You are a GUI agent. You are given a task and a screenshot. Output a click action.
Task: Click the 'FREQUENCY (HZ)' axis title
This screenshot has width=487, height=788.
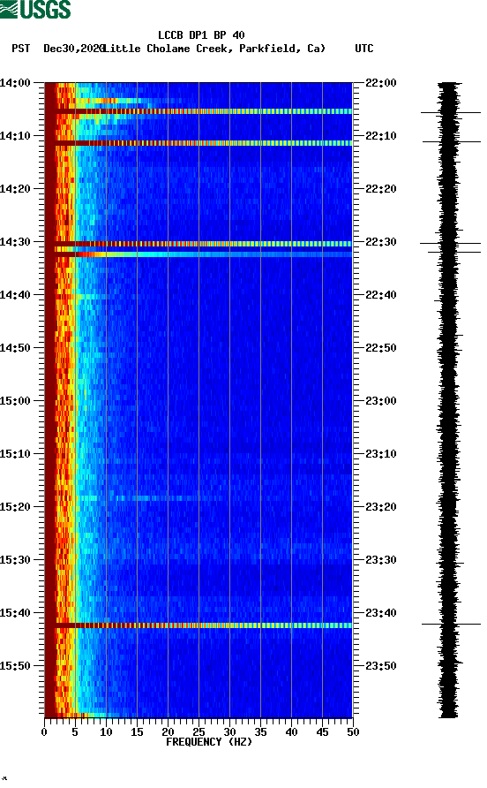[x=209, y=742]
